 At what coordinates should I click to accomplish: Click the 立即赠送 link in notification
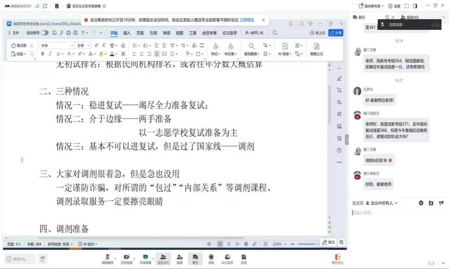pos(247,20)
